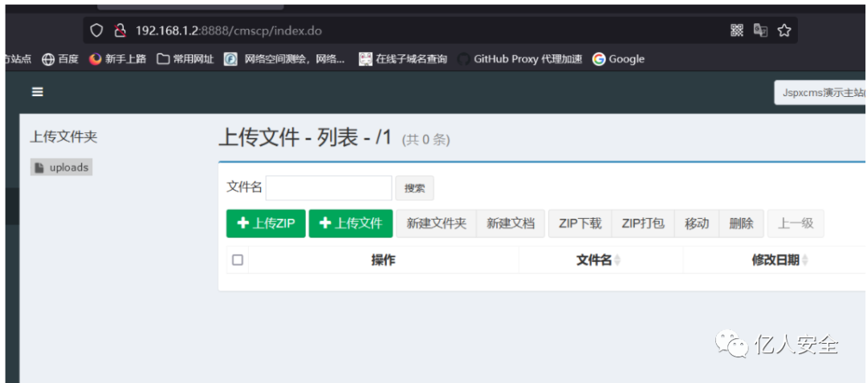Toggle sidebar with the hamburger menu icon
867x383 pixels.
pos(38,91)
